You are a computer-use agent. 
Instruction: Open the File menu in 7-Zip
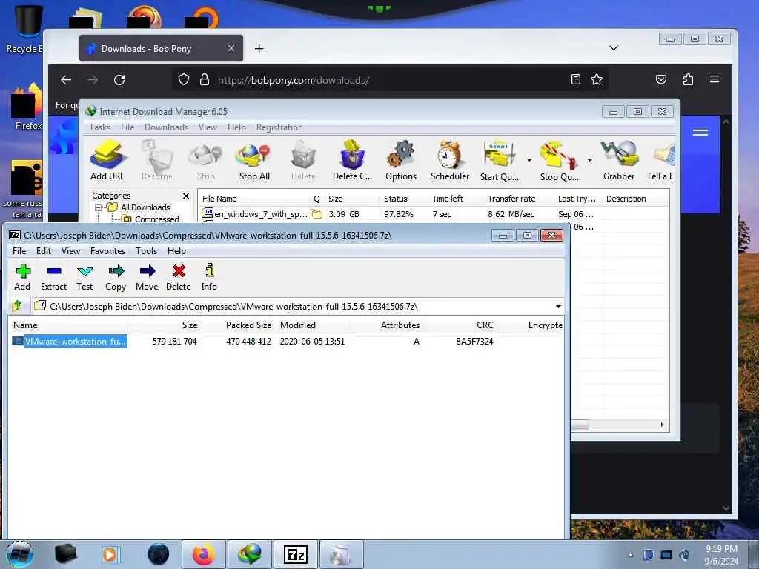pyautogui.click(x=19, y=250)
